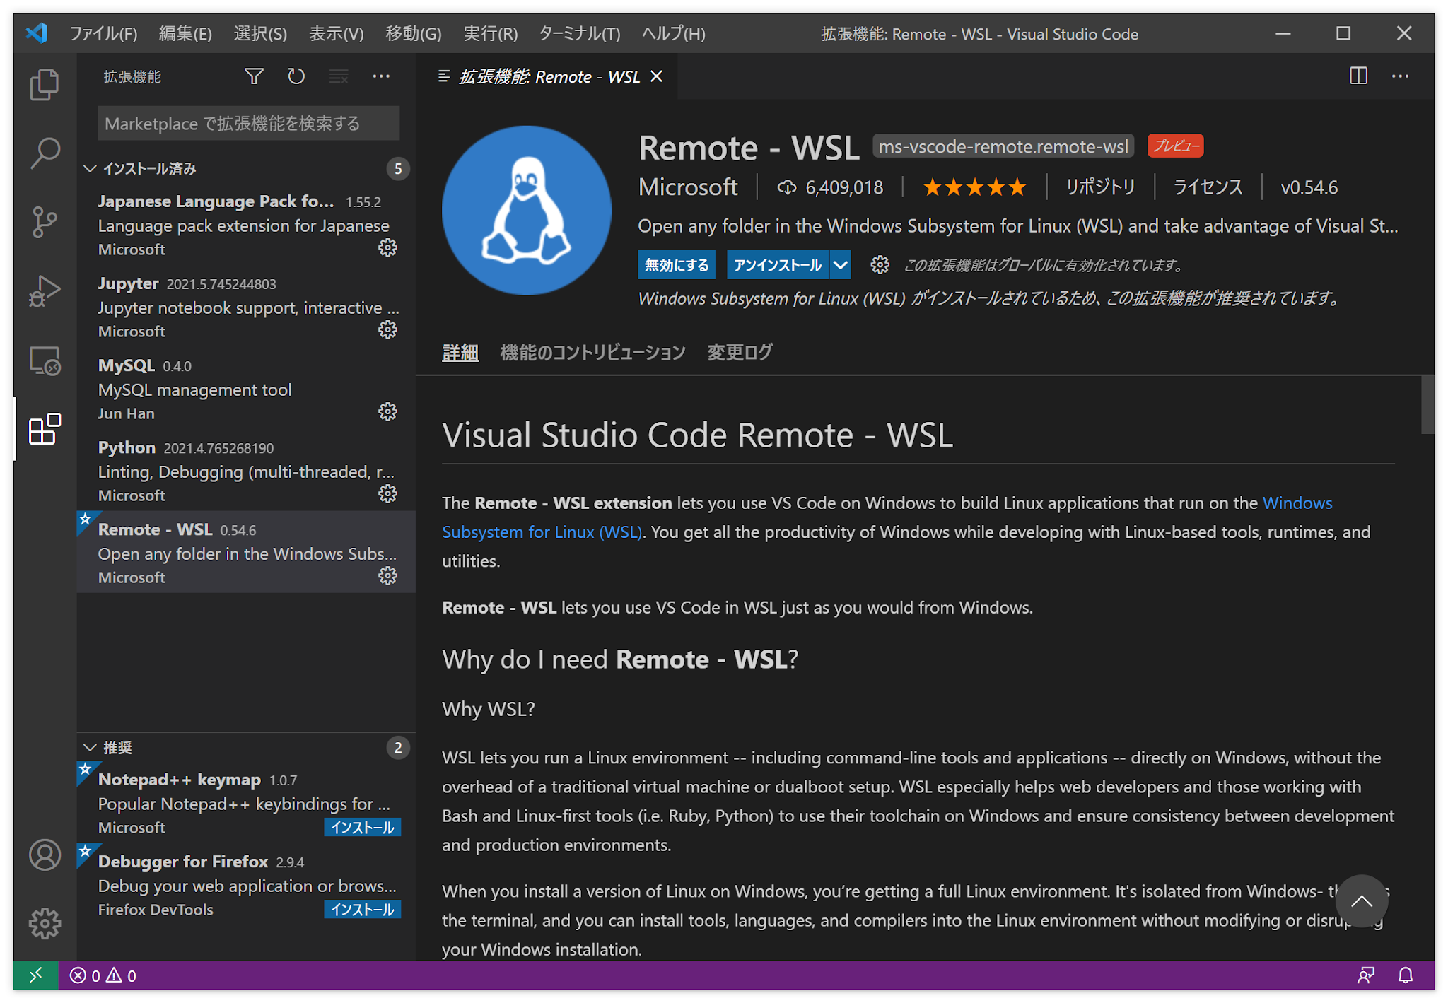
Task: Select the Extensions icon in activity bar
Action: pyautogui.click(x=44, y=429)
